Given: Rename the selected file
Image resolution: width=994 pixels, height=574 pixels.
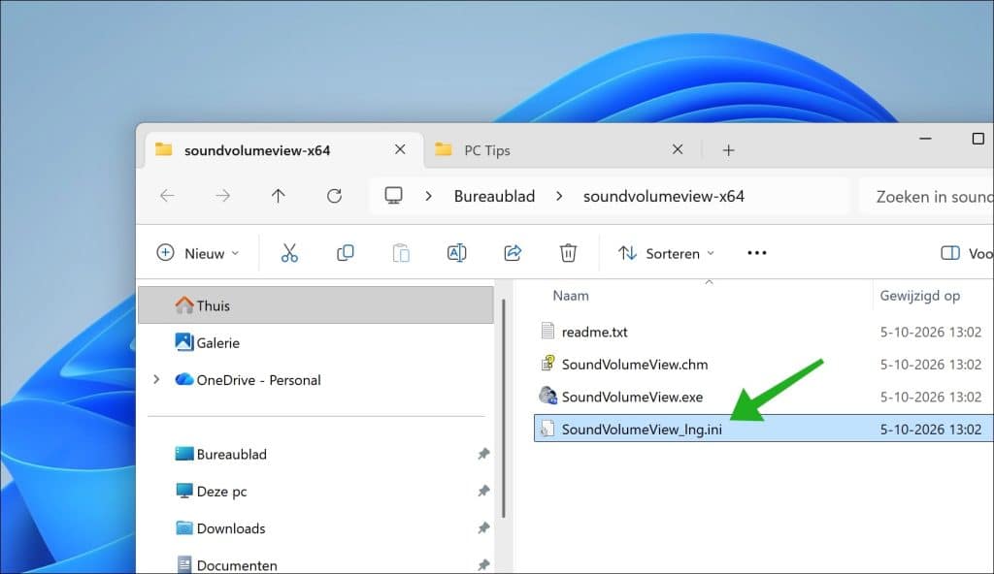Looking at the screenshot, I should [456, 253].
